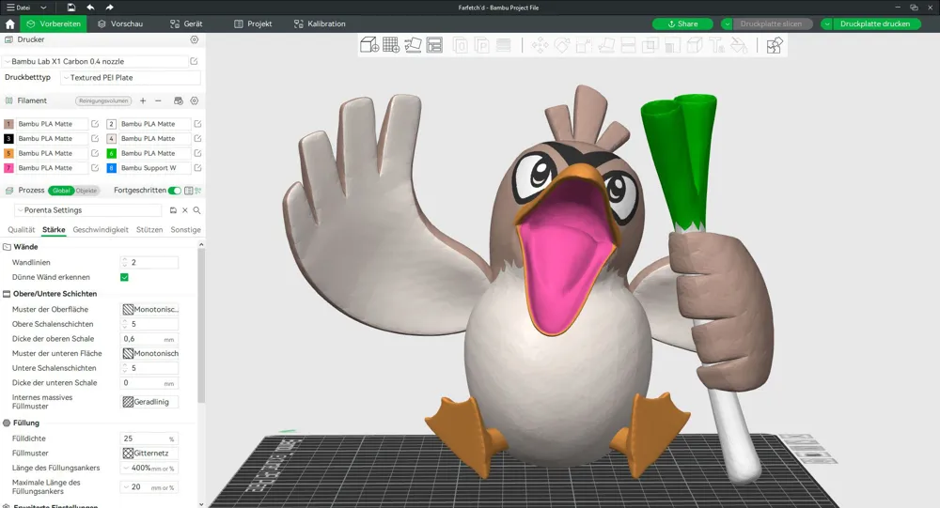This screenshot has width=940, height=508.
Task: Click the Save disk icon in title bar
Action: 70,8
